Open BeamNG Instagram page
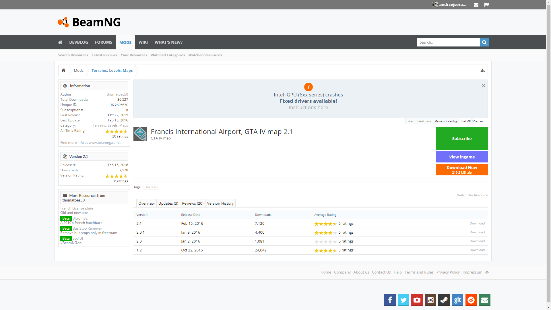This screenshot has width=551, height=310. click(430, 300)
